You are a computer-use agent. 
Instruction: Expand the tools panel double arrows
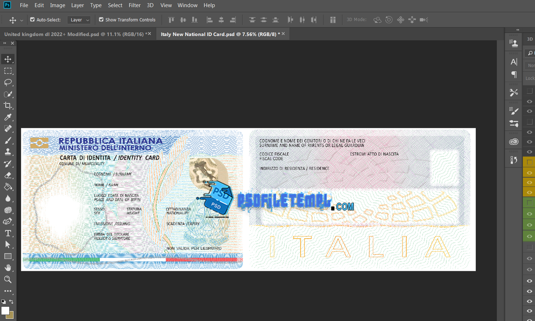click(5, 43)
